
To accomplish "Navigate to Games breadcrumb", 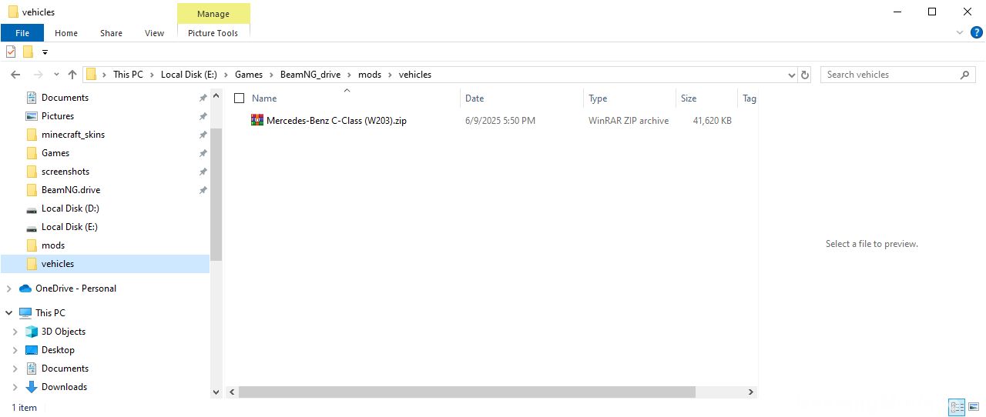I will tap(249, 75).
